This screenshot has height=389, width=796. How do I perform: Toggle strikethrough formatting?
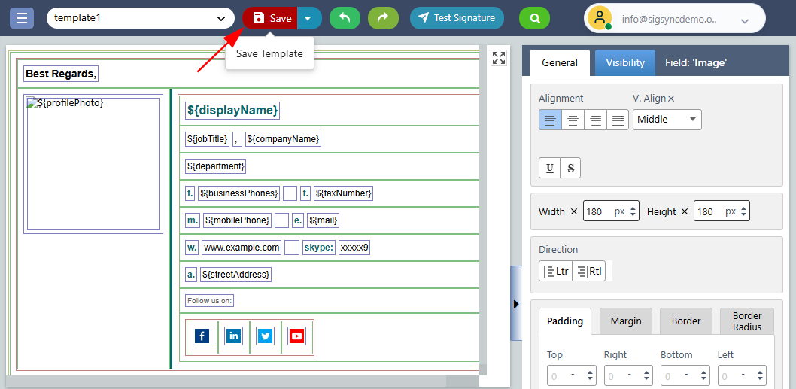pos(570,168)
